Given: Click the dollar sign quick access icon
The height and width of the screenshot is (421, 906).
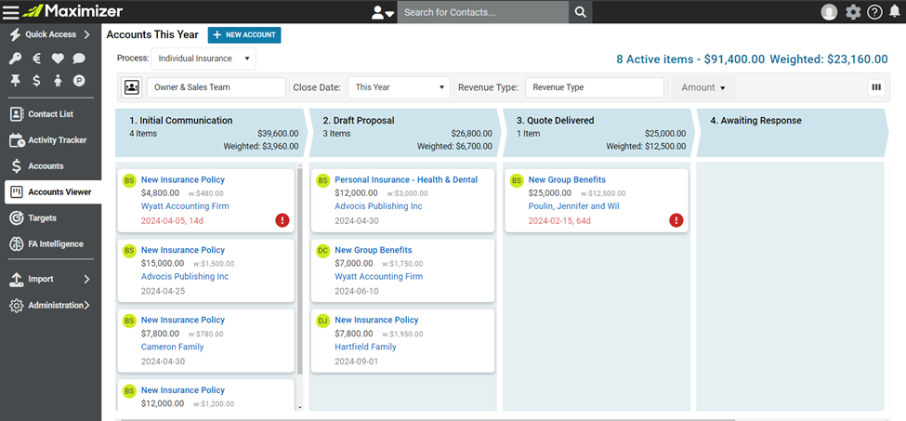Looking at the screenshot, I should coord(36,81).
